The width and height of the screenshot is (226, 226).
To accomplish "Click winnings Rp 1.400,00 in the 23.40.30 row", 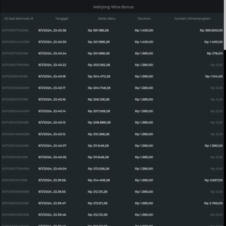I will tap(214, 42).
